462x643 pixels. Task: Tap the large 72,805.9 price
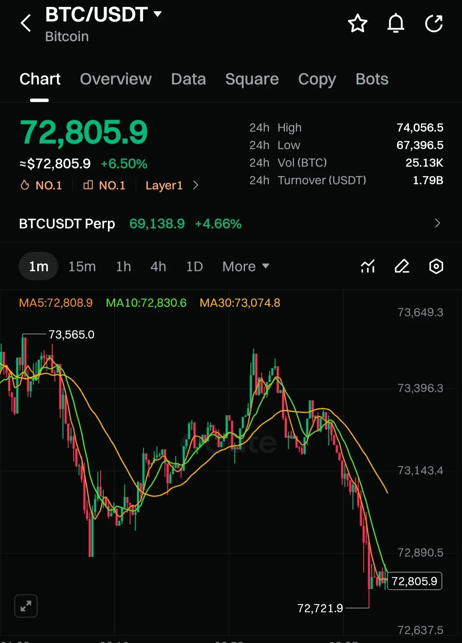(x=83, y=132)
